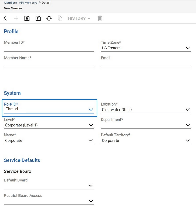The width and height of the screenshot is (196, 208).
Task: Open the Level dropdown
Action: pos(49,125)
